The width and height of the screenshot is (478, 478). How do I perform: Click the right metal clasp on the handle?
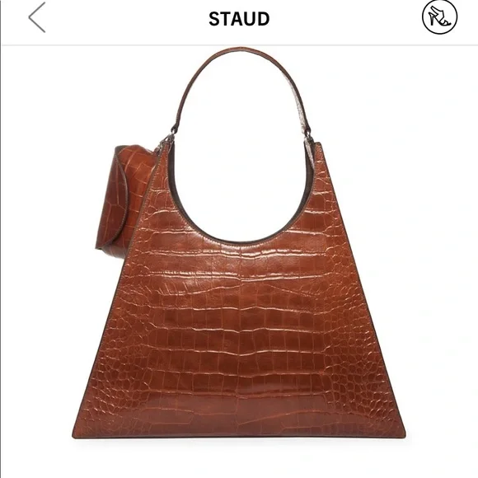[x=308, y=137]
